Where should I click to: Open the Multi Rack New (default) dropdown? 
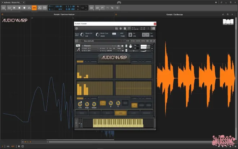pos(103,41)
